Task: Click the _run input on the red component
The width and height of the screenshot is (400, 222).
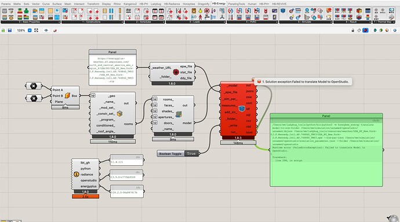Action: [x=233, y=132]
